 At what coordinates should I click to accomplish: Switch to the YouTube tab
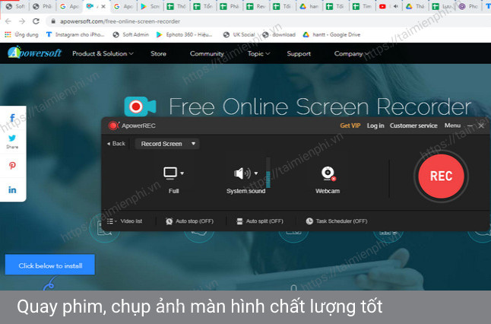[382, 6]
